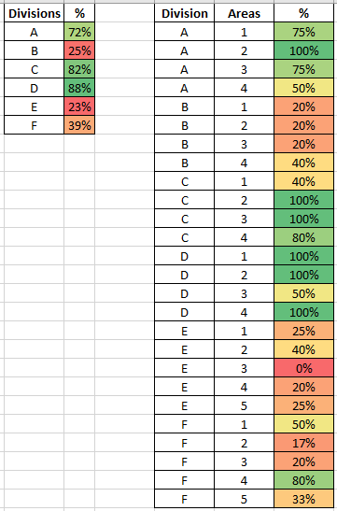Click the red 0% cell for E area 3
Viewport: 337px width, 511px height.
point(303,368)
